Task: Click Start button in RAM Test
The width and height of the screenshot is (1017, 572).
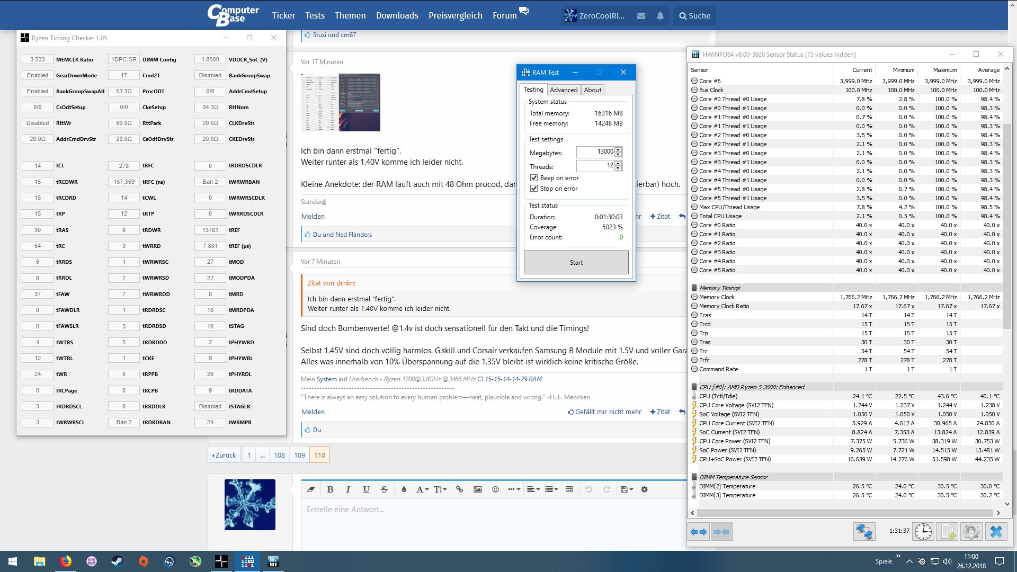Action: pyautogui.click(x=576, y=263)
